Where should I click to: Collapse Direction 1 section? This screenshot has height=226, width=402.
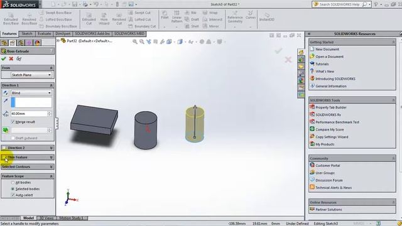(x=51, y=85)
